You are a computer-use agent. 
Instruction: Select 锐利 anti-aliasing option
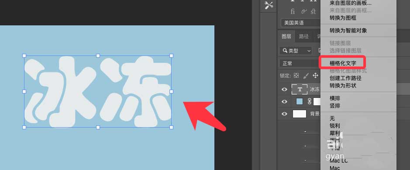[x=335, y=125]
